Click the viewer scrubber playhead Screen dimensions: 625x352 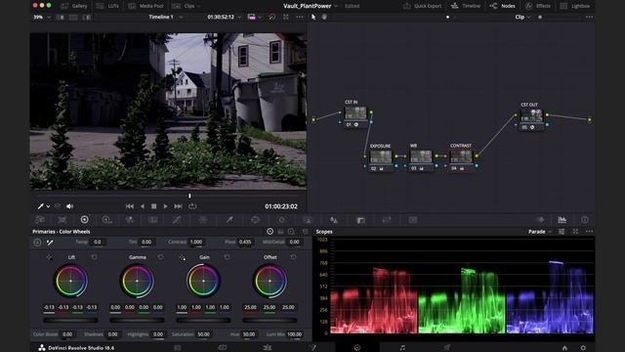coord(189,196)
